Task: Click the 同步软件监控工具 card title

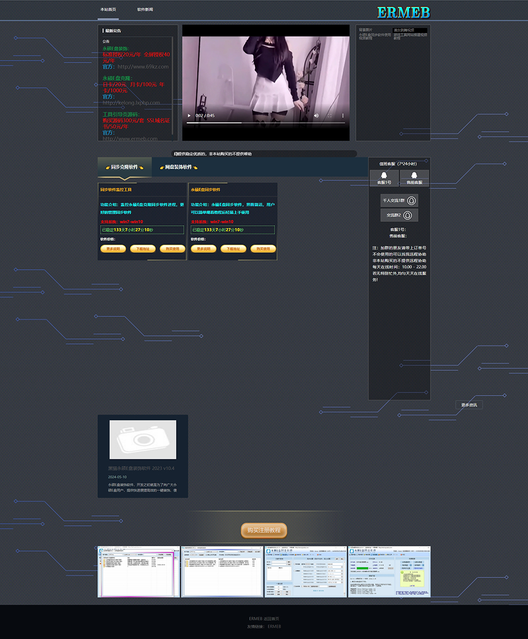Action: (x=116, y=190)
